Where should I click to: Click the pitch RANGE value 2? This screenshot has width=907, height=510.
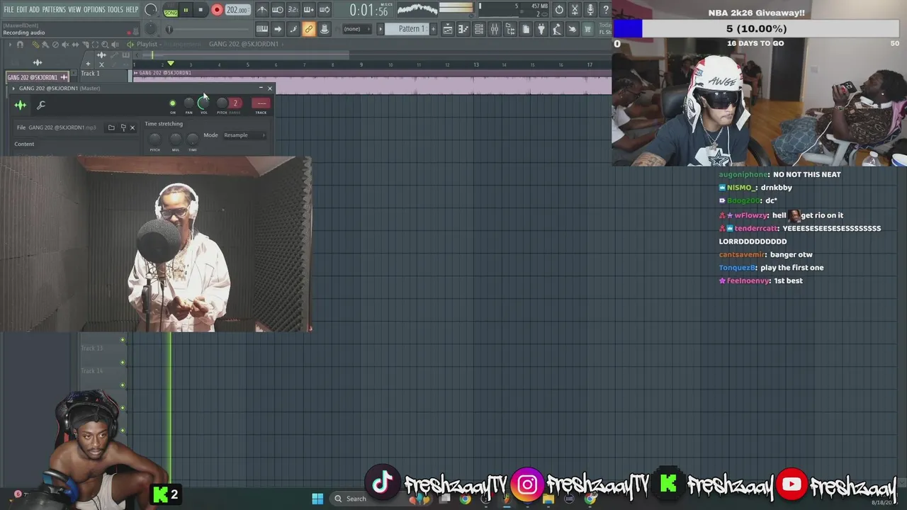235,103
